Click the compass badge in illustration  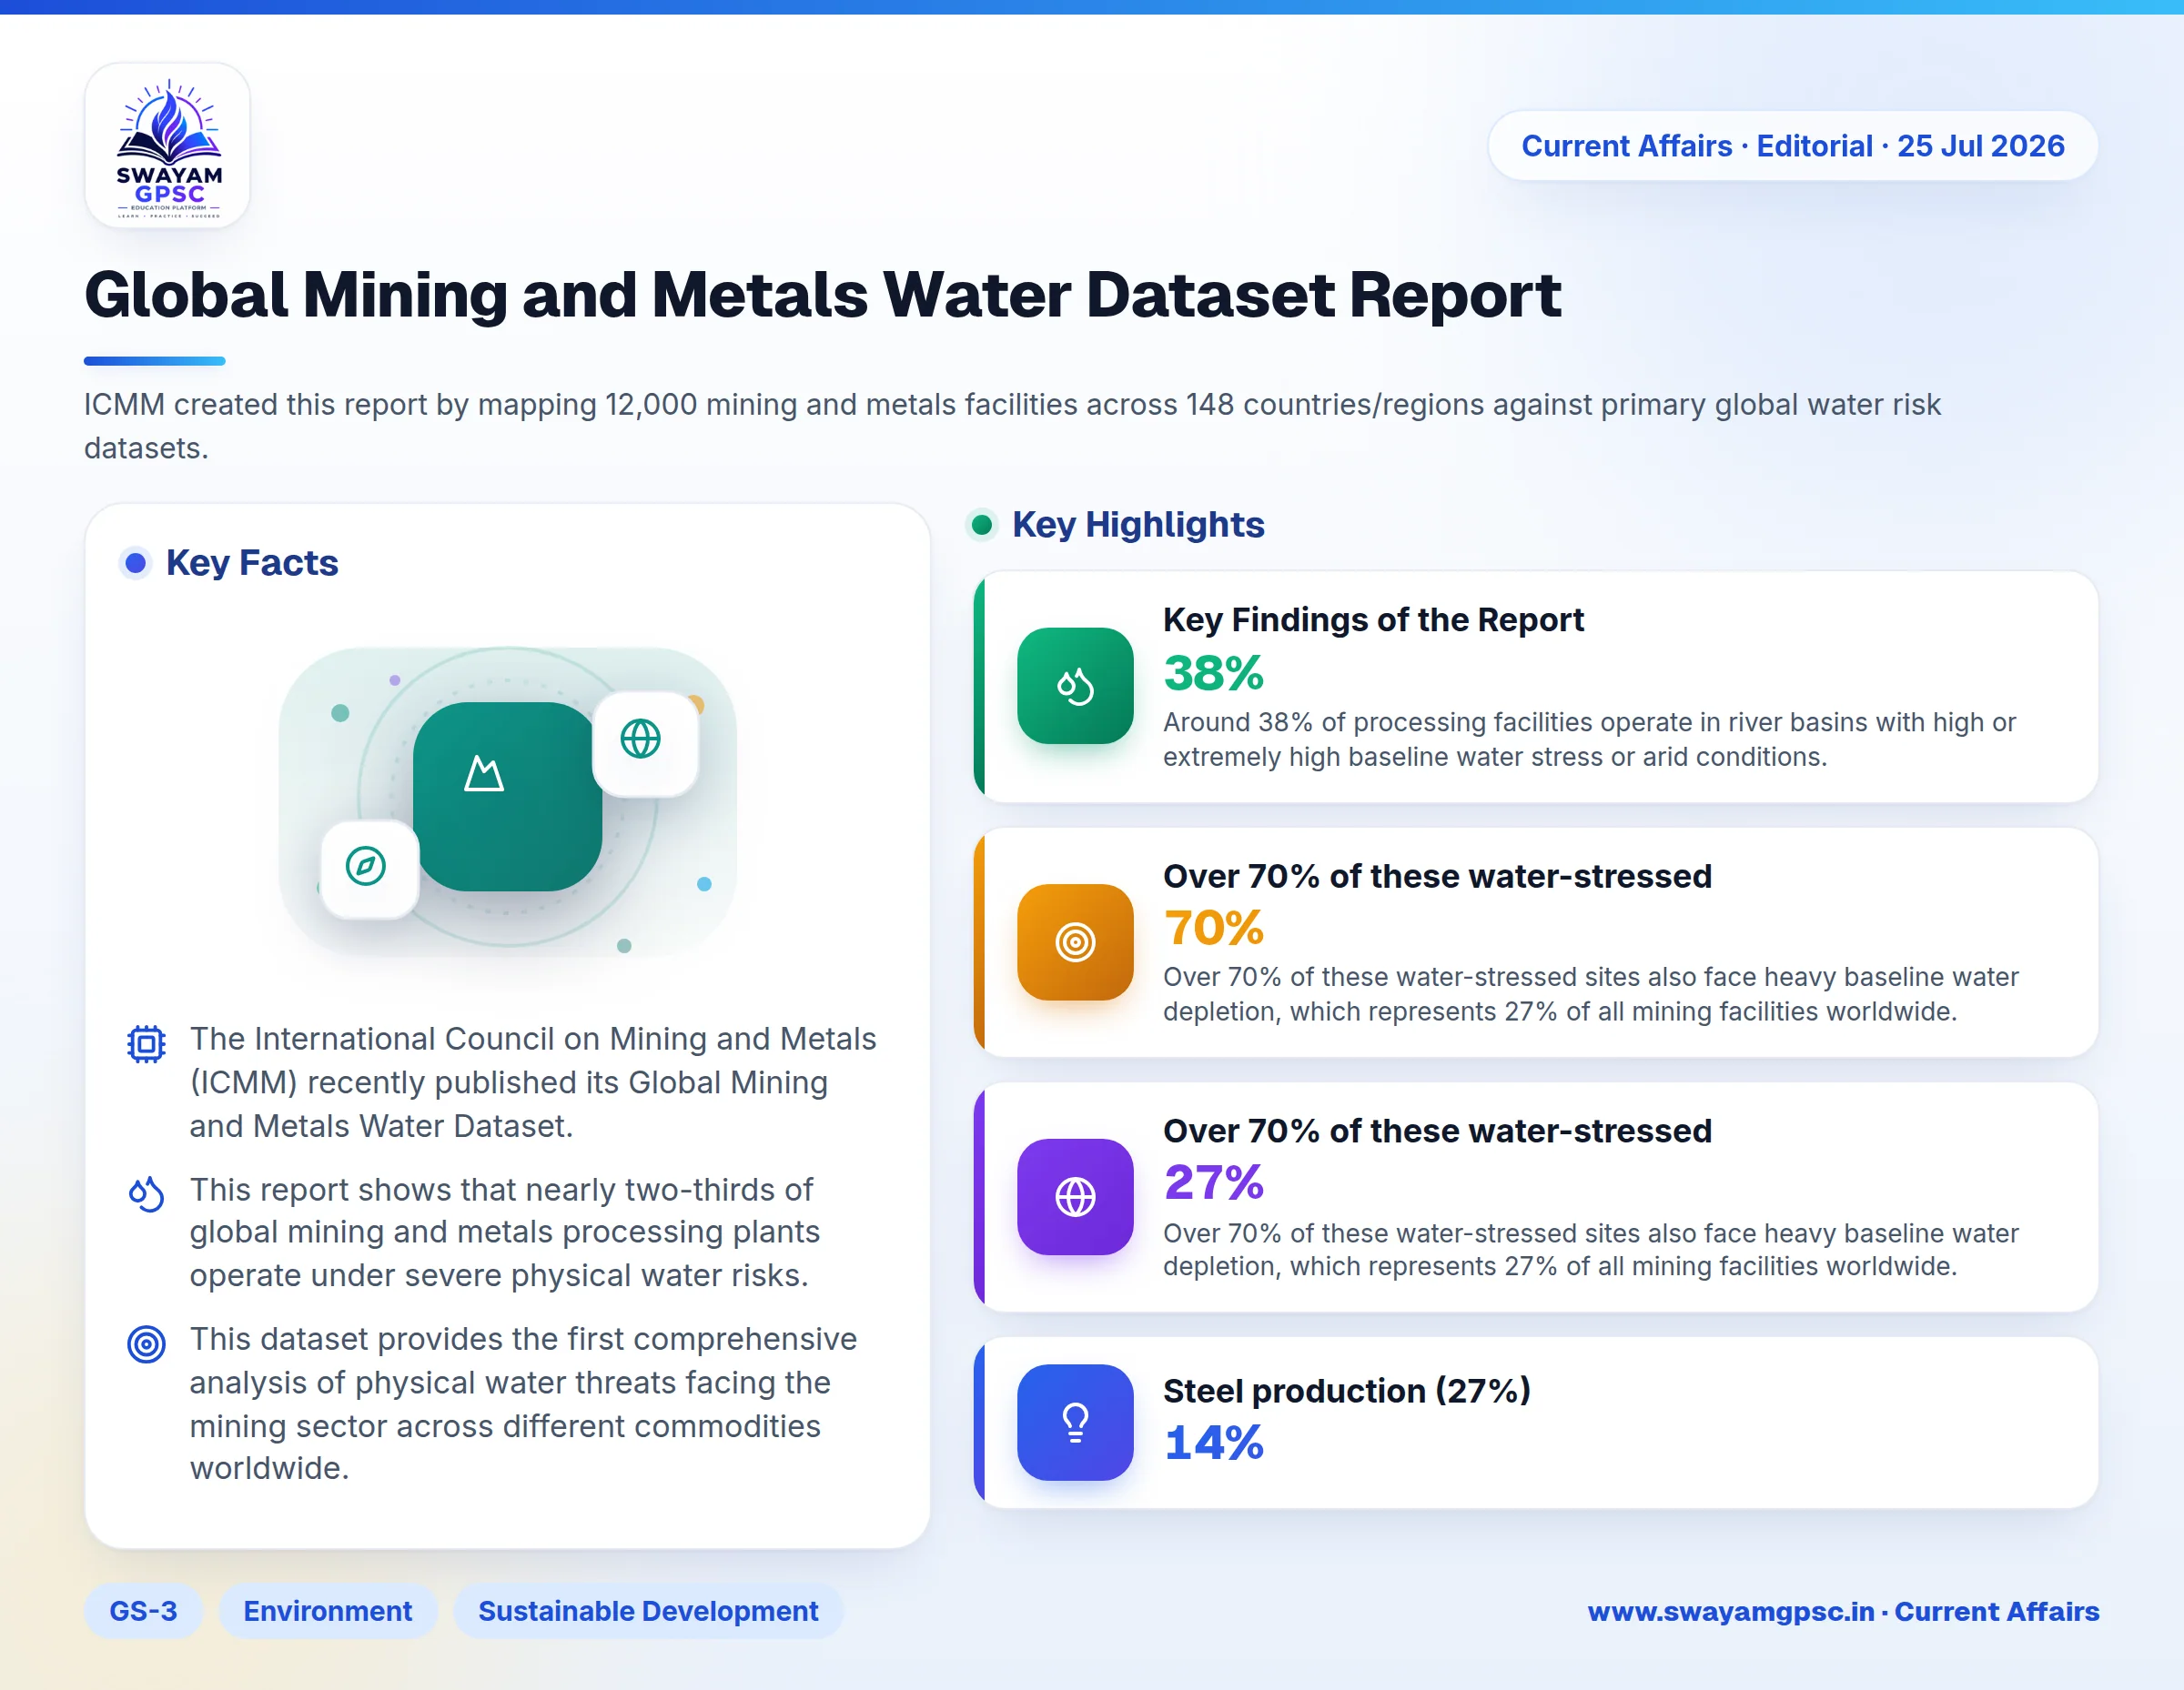(x=369, y=869)
